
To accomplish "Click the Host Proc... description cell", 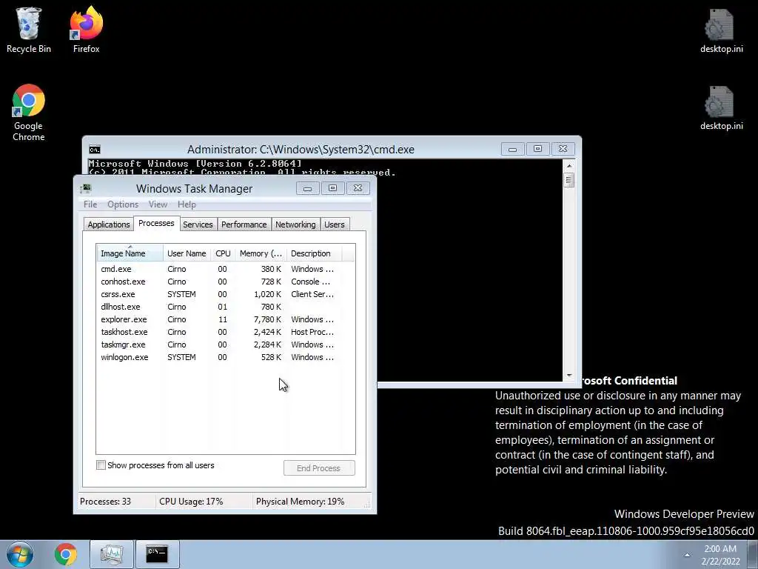I will tap(312, 332).
